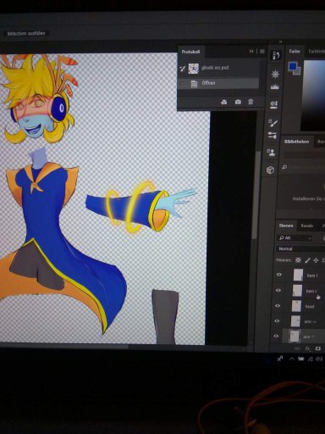Hide the 'head' layer
Viewport: 325px width, 434px height.
[278, 306]
